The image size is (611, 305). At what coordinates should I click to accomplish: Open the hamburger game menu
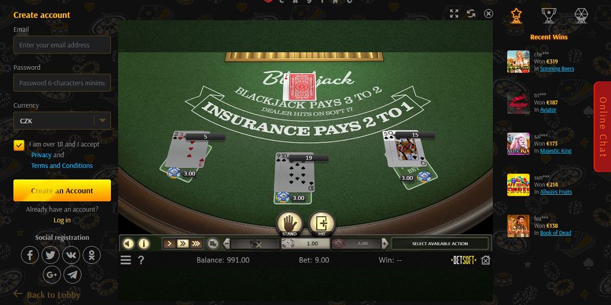[126, 260]
